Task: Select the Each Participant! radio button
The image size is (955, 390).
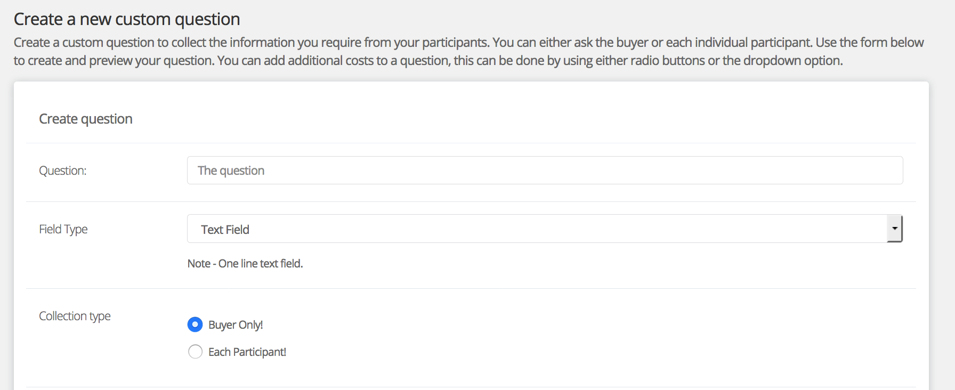Action: point(195,352)
